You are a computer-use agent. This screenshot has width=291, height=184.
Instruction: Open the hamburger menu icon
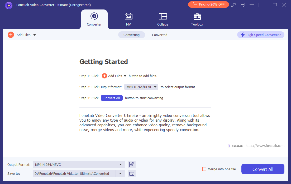(251, 5)
